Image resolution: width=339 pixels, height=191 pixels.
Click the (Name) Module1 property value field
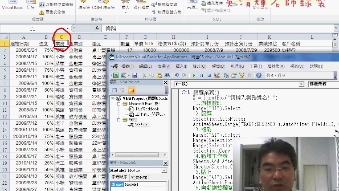pyautogui.click(x=145, y=184)
